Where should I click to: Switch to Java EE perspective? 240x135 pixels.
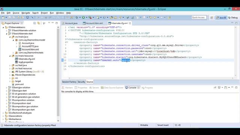coord(221,18)
